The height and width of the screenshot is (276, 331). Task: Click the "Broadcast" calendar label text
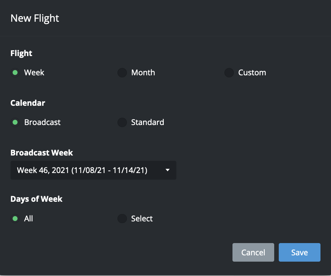pyautogui.click(x=42, y=123)
